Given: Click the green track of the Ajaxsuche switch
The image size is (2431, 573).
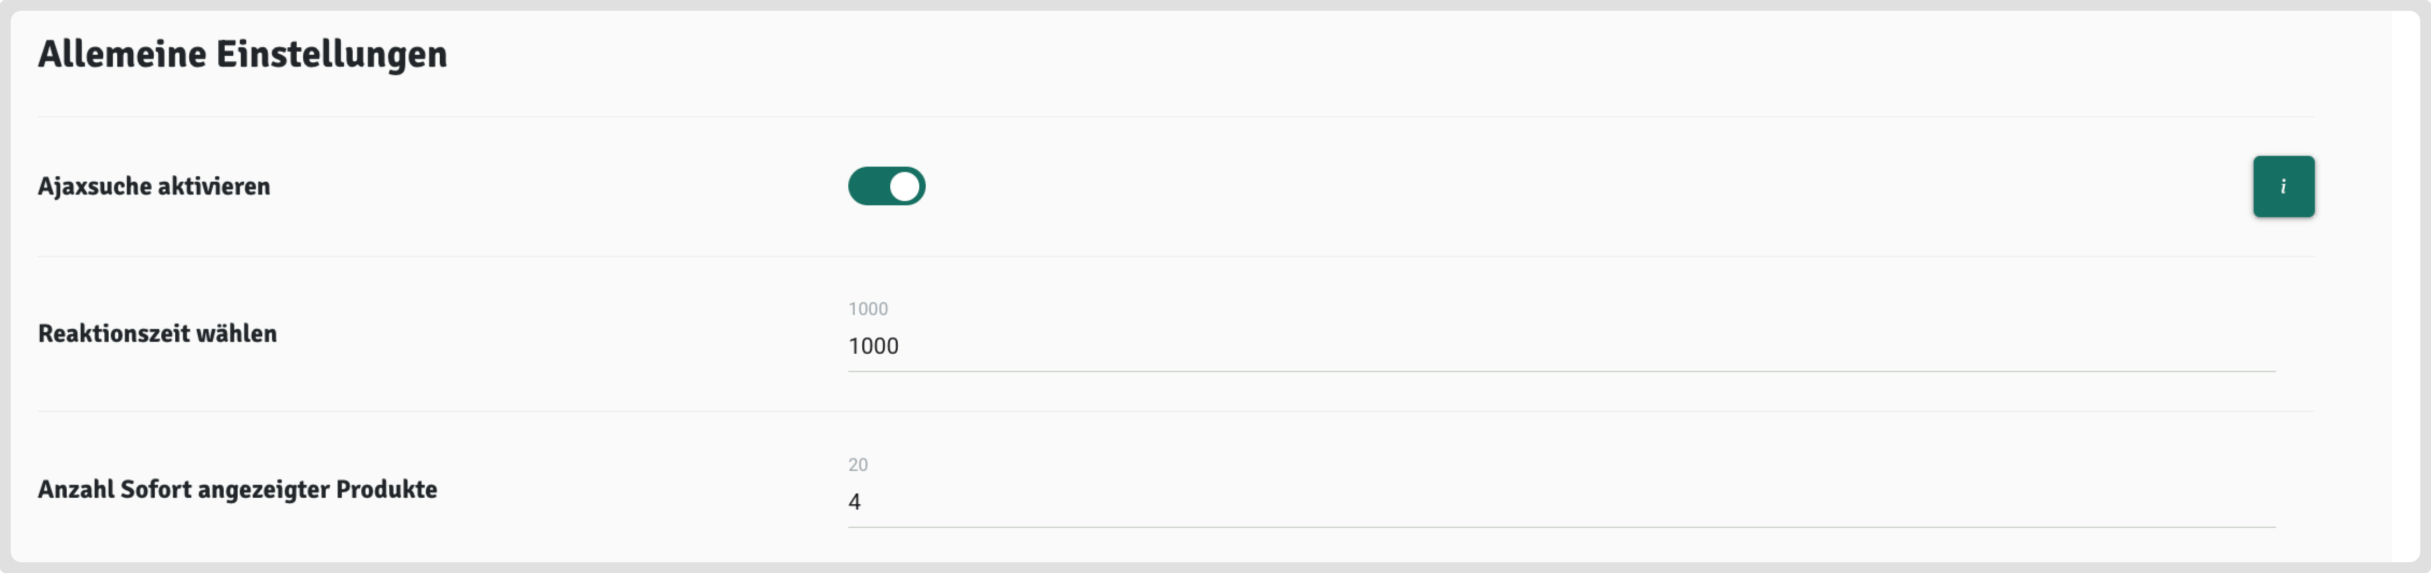Looking at the screenshot, I should (x=866, y=186).
